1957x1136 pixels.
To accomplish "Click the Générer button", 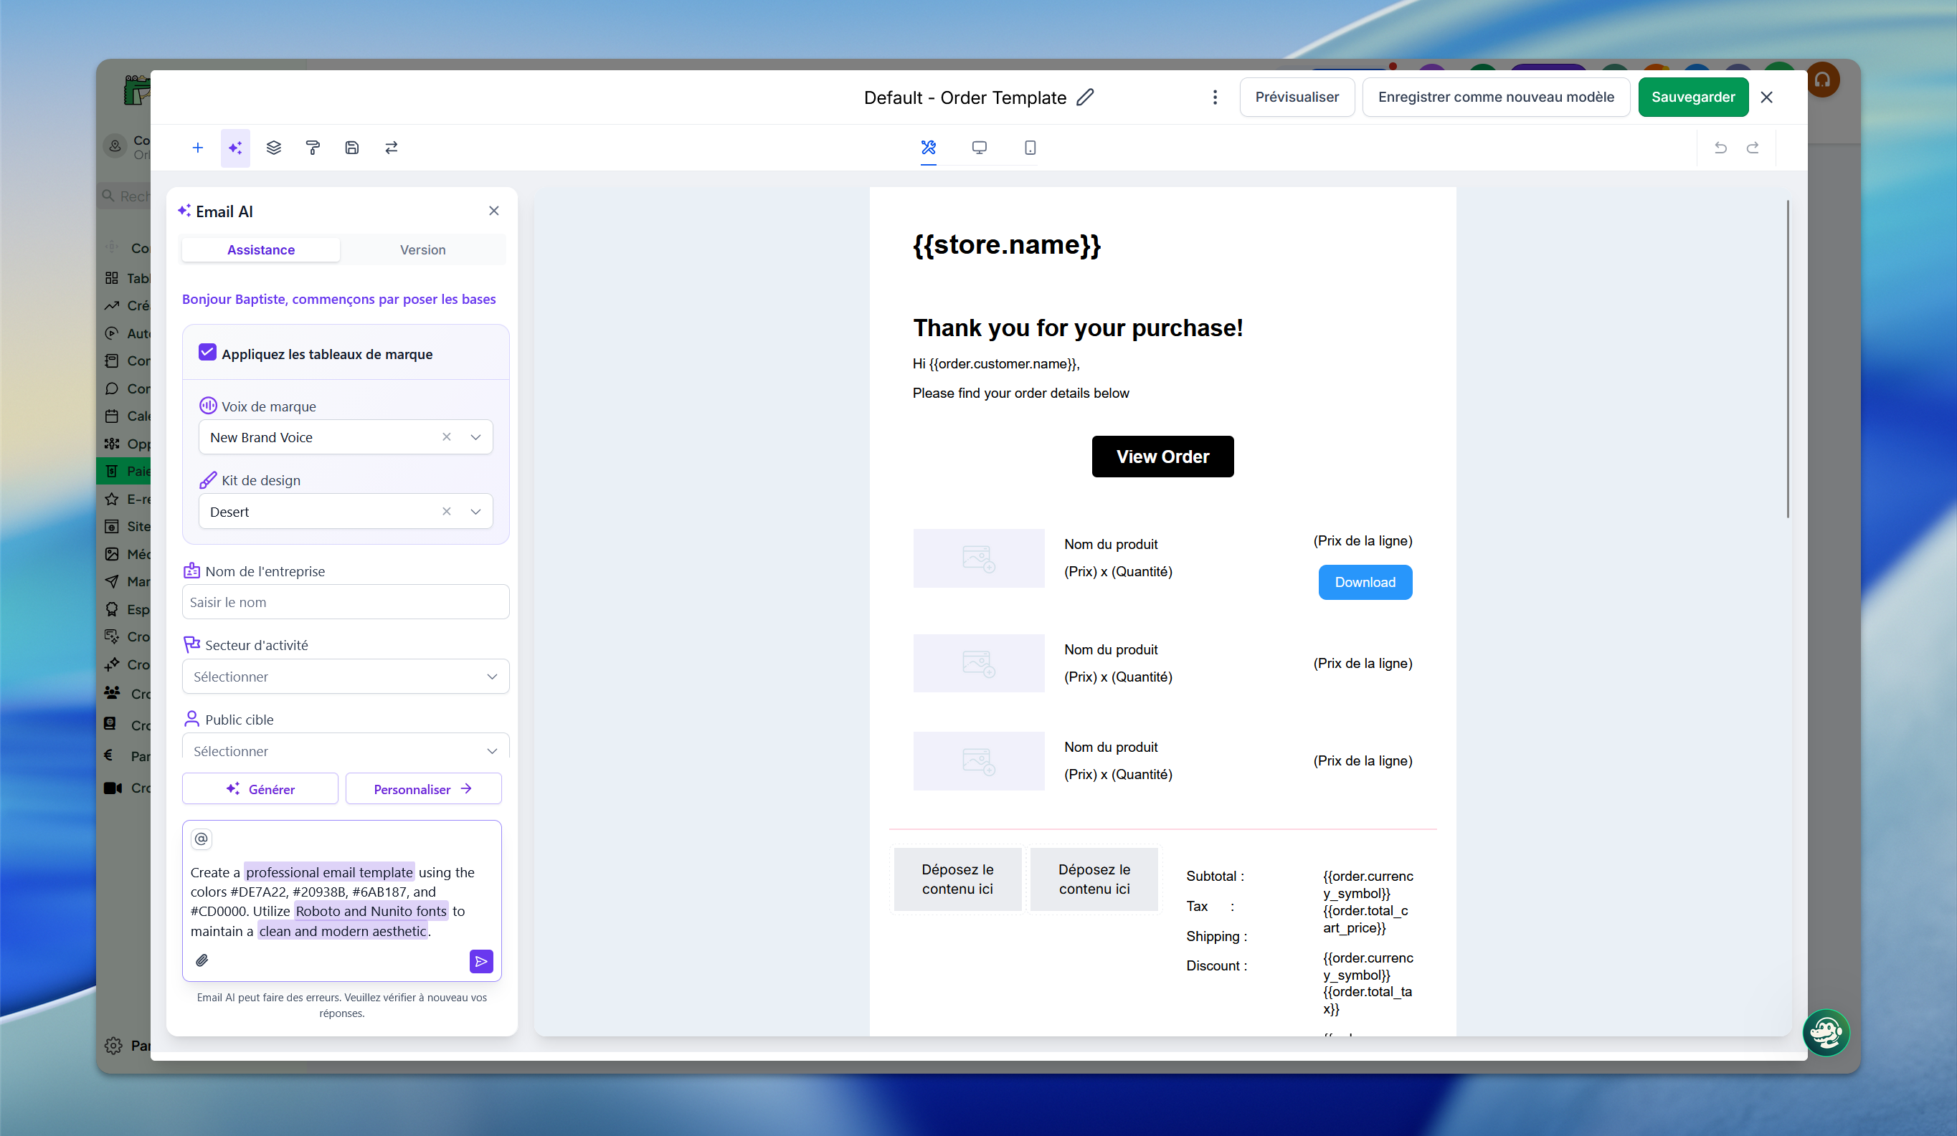I will 260,789.
